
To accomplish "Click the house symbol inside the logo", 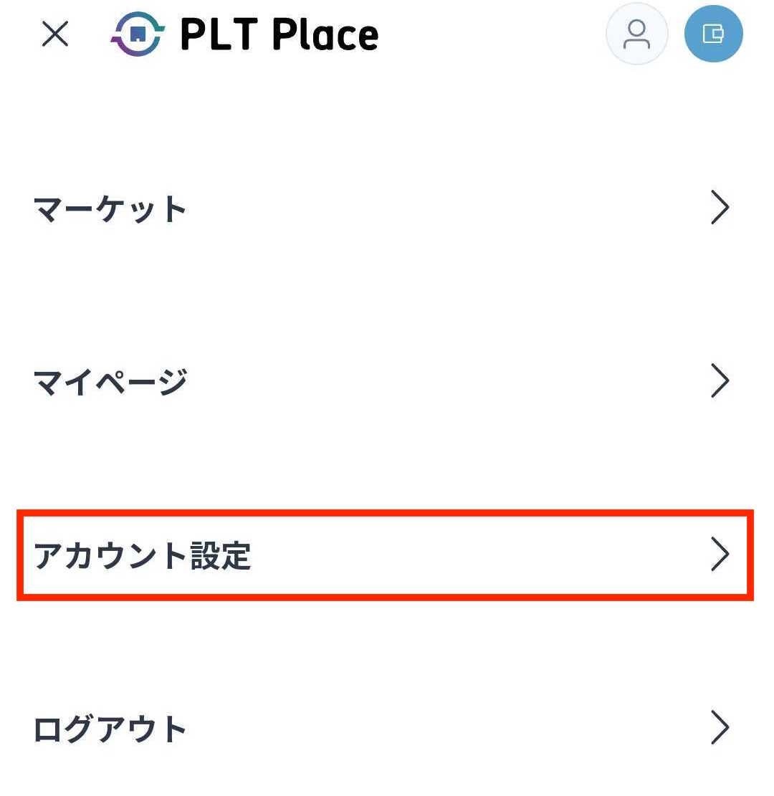I will (x=138, y=35).
